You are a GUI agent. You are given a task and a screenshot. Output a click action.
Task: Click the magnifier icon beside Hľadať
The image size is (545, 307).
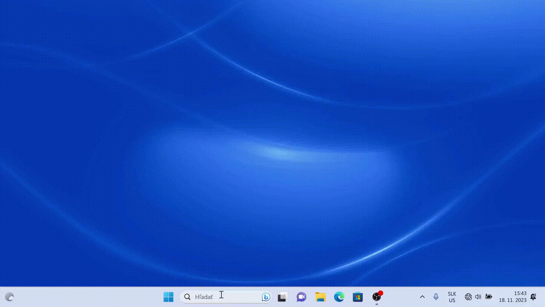tap(187, 297)
